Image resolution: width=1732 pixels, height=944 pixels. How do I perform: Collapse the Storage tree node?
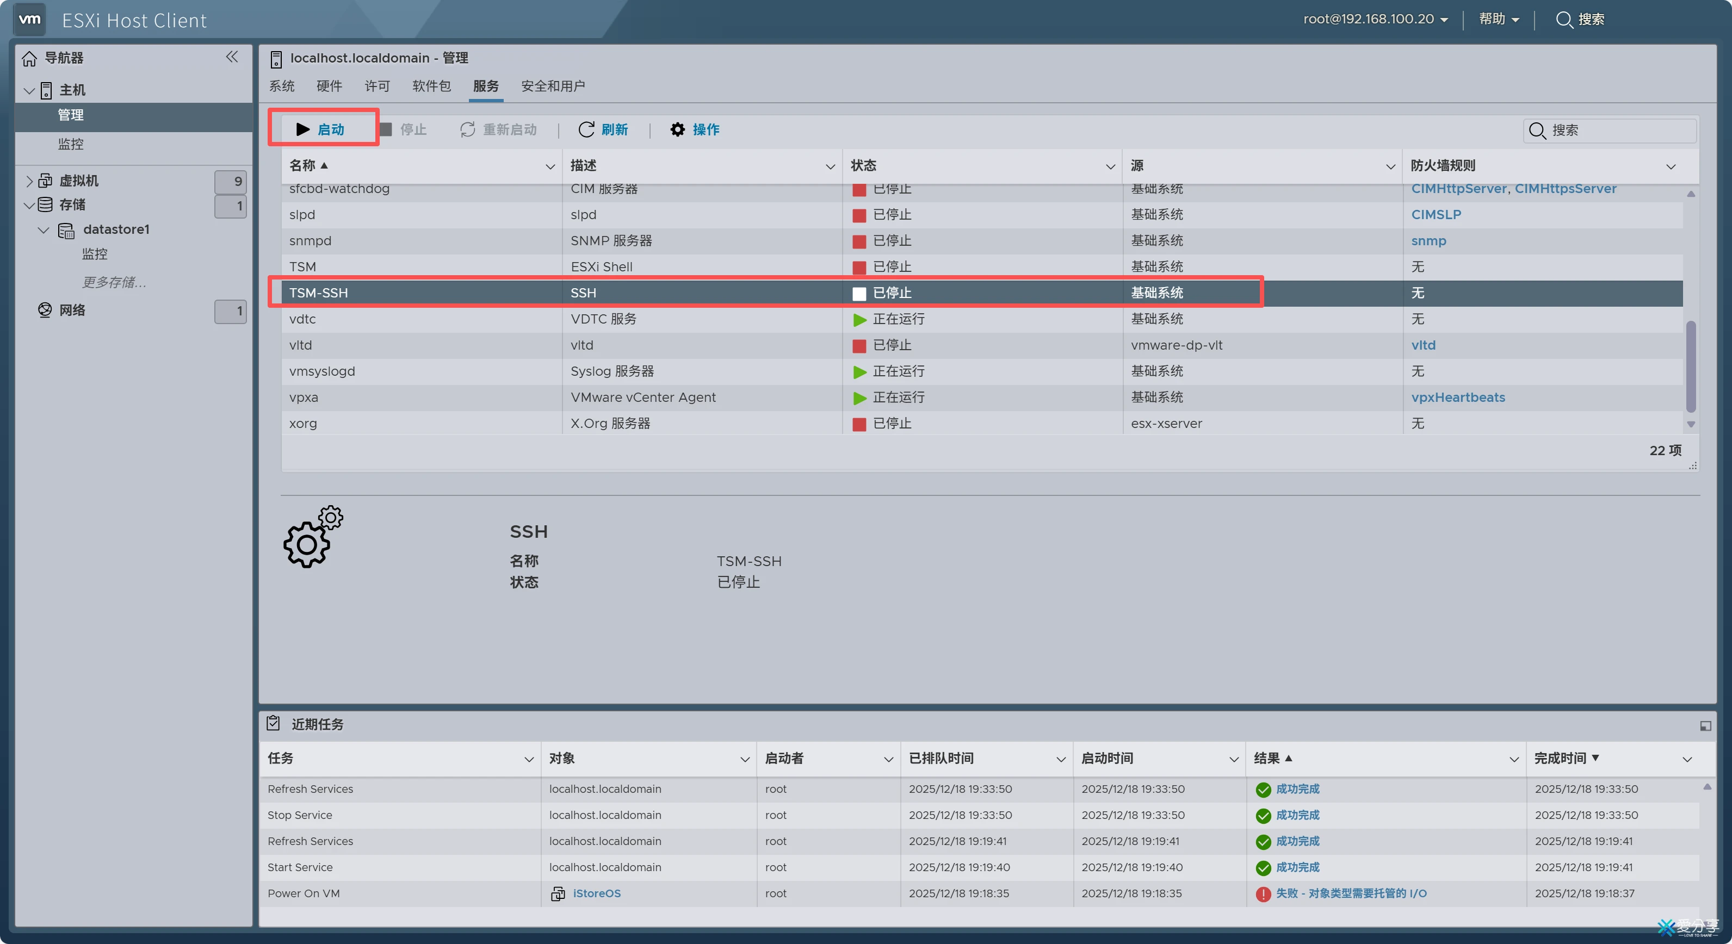point(29,205)
